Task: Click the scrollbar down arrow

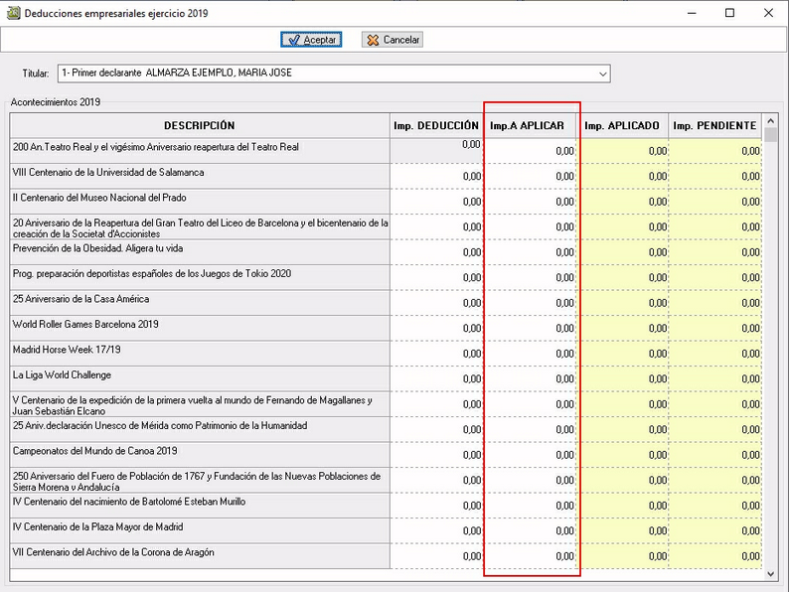Action: point(770,574)
